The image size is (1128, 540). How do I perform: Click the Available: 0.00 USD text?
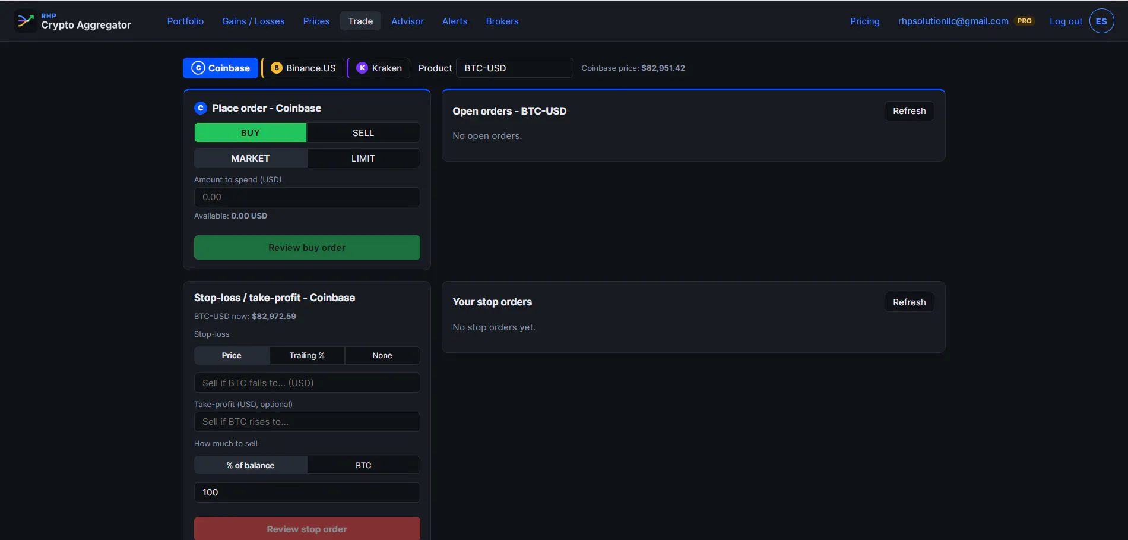[x=230, y=216]
